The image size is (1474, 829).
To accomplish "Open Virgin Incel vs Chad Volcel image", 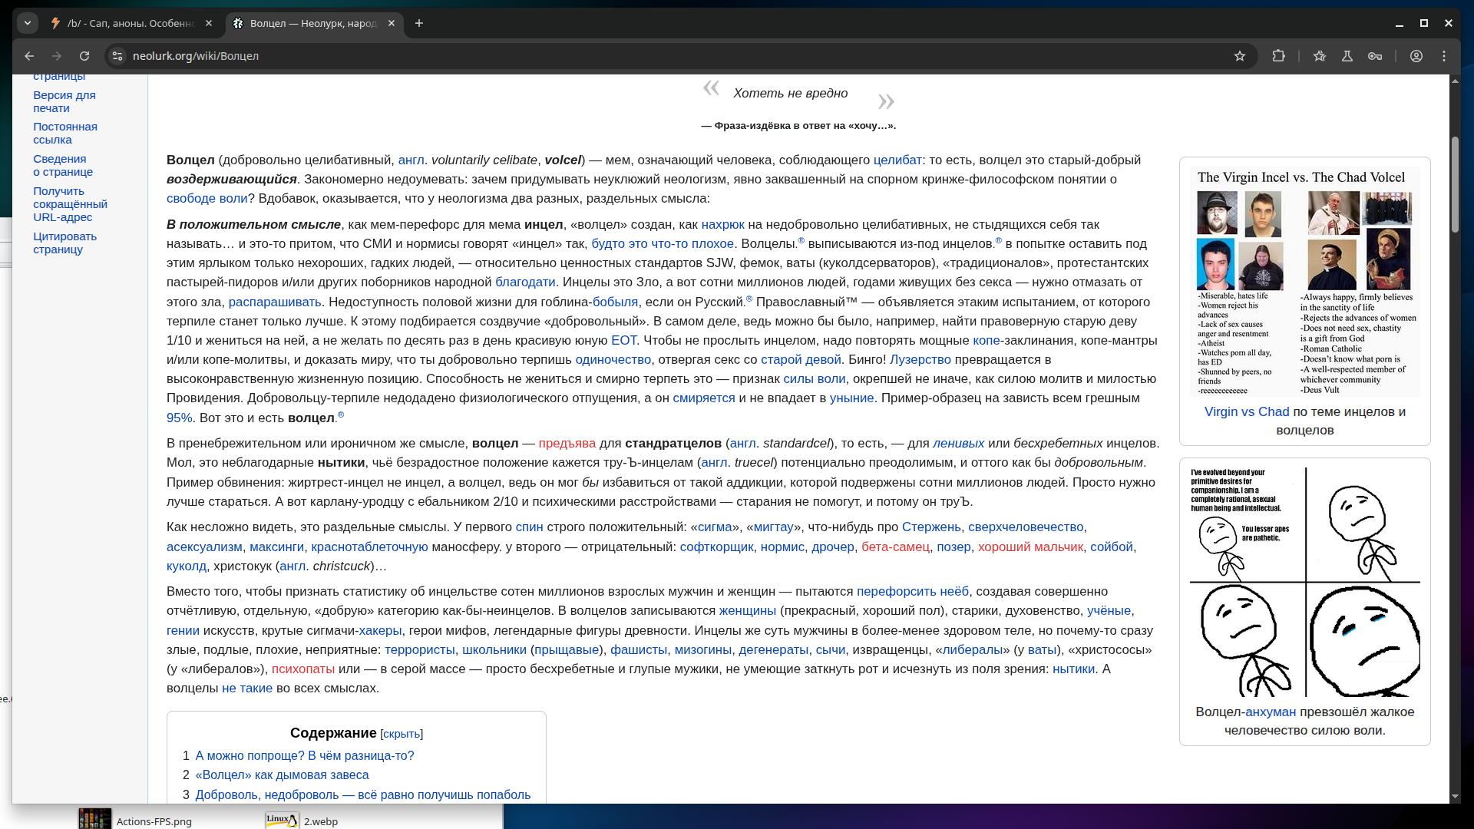I will click(1304, 280).
